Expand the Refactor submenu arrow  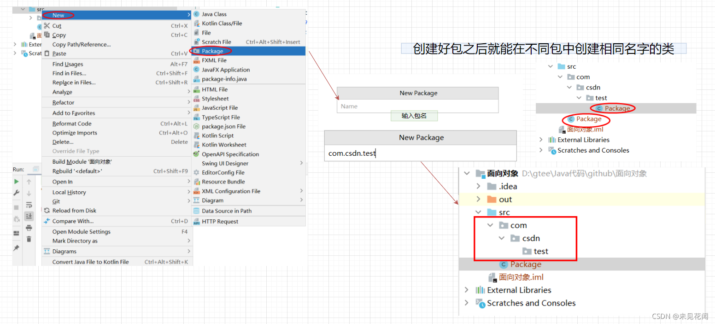tap(188, 102)
